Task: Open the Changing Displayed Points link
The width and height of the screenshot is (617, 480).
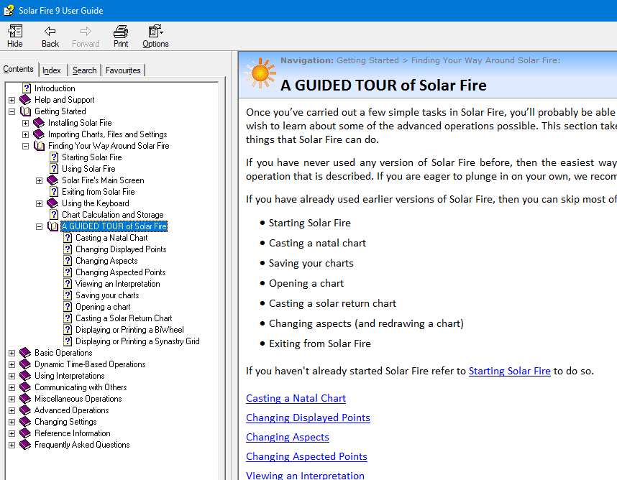Action: 308,417
